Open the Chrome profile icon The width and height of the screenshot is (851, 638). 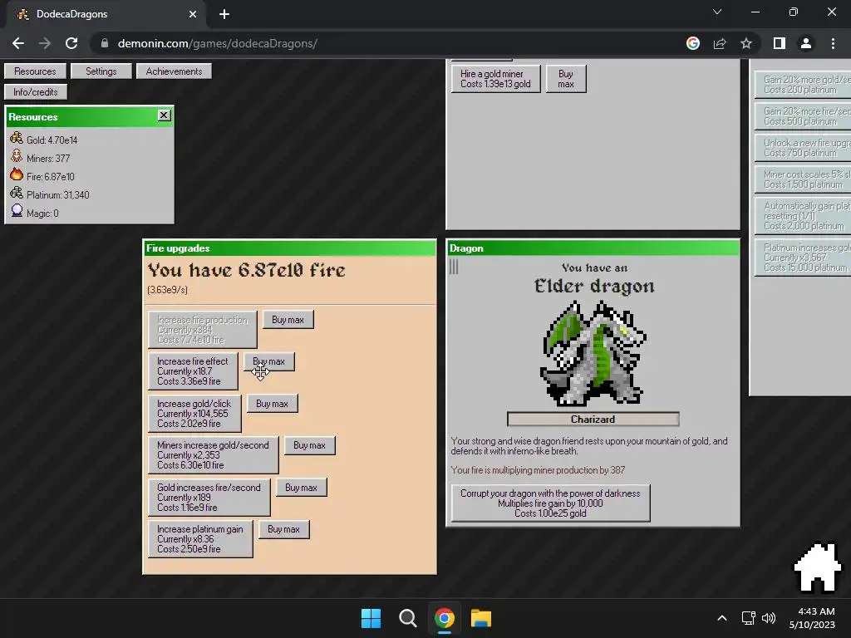coord(806,43)
